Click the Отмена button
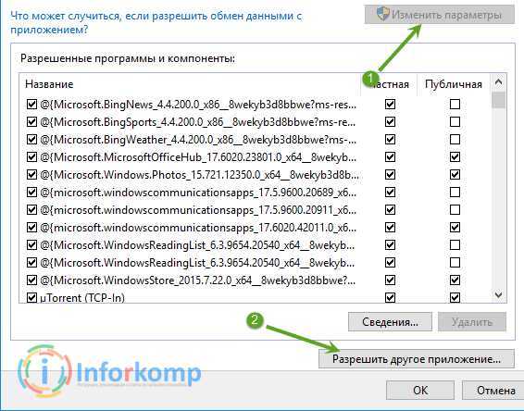 pos(493,391)
